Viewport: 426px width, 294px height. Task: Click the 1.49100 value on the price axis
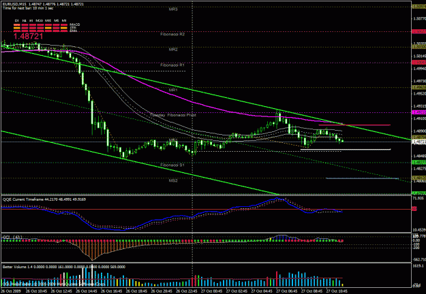(x=419, y=118)
